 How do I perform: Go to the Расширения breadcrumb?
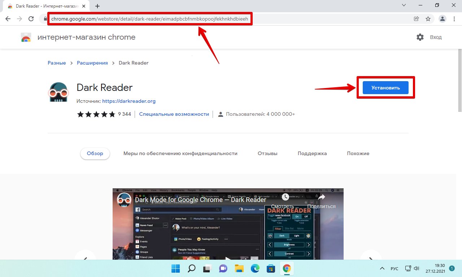92,63
